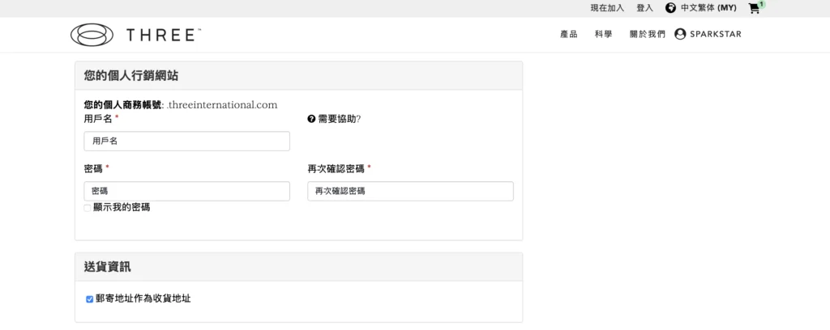Open the 科學 menu item
The width and height of the screenshot is (830, 330).
tap(603, 34)
